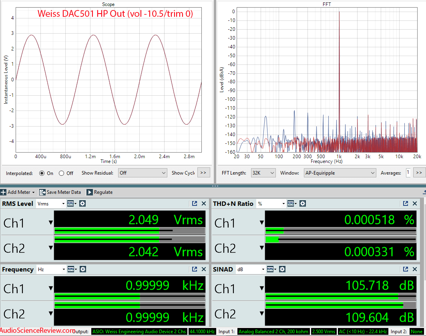Pop out the Frequency meter

click(x=195, y=270)
